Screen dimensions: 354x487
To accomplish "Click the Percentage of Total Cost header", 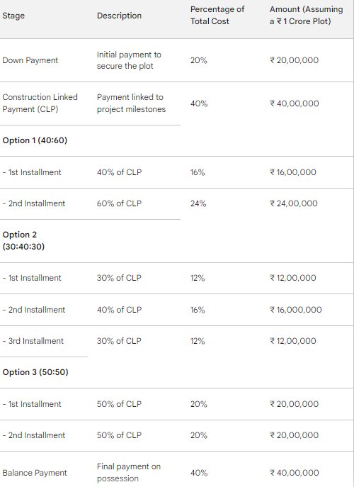I will click(x=217, y=15).
